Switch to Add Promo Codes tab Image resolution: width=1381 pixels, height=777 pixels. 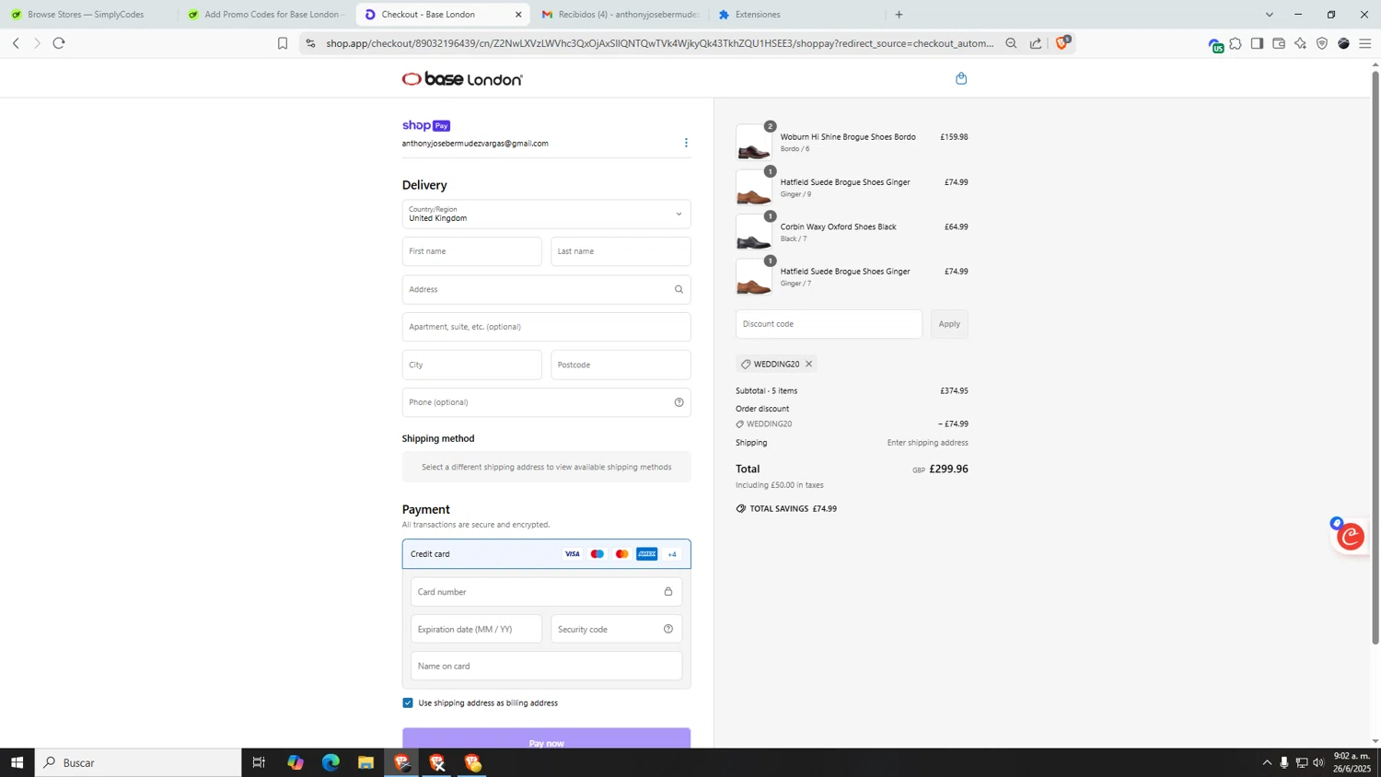point(267,15)
